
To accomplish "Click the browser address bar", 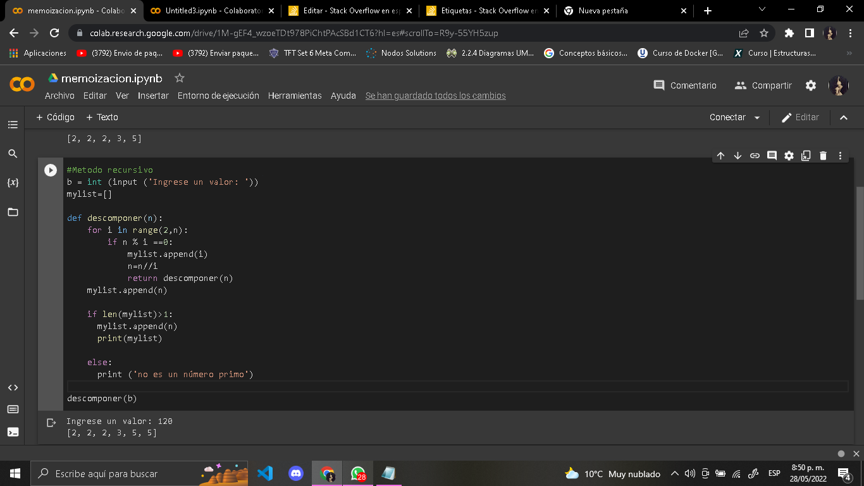I will pyautogui.click(x=405, y=33).
